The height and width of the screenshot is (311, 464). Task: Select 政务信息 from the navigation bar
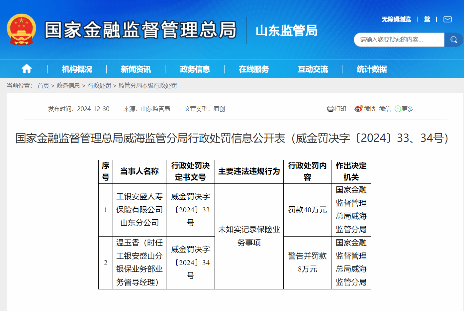click(194, 69)
